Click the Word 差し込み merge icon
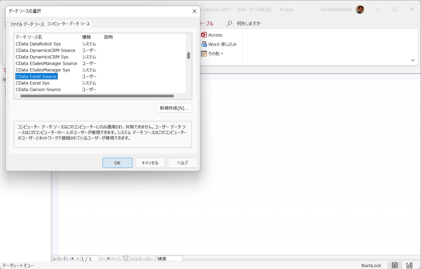The height and width of the screenshot is (269, 421). (x=204, y=44)
